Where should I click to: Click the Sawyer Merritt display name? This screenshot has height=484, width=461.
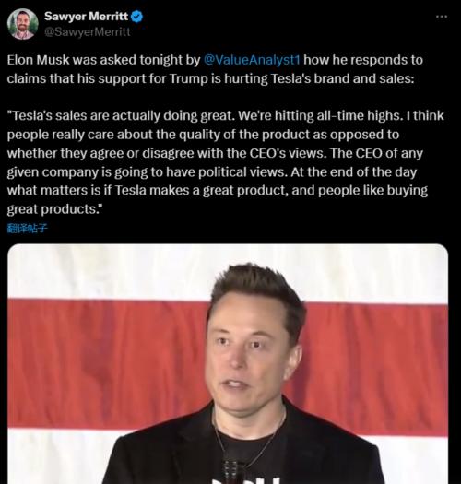click(x=86, y=16)
